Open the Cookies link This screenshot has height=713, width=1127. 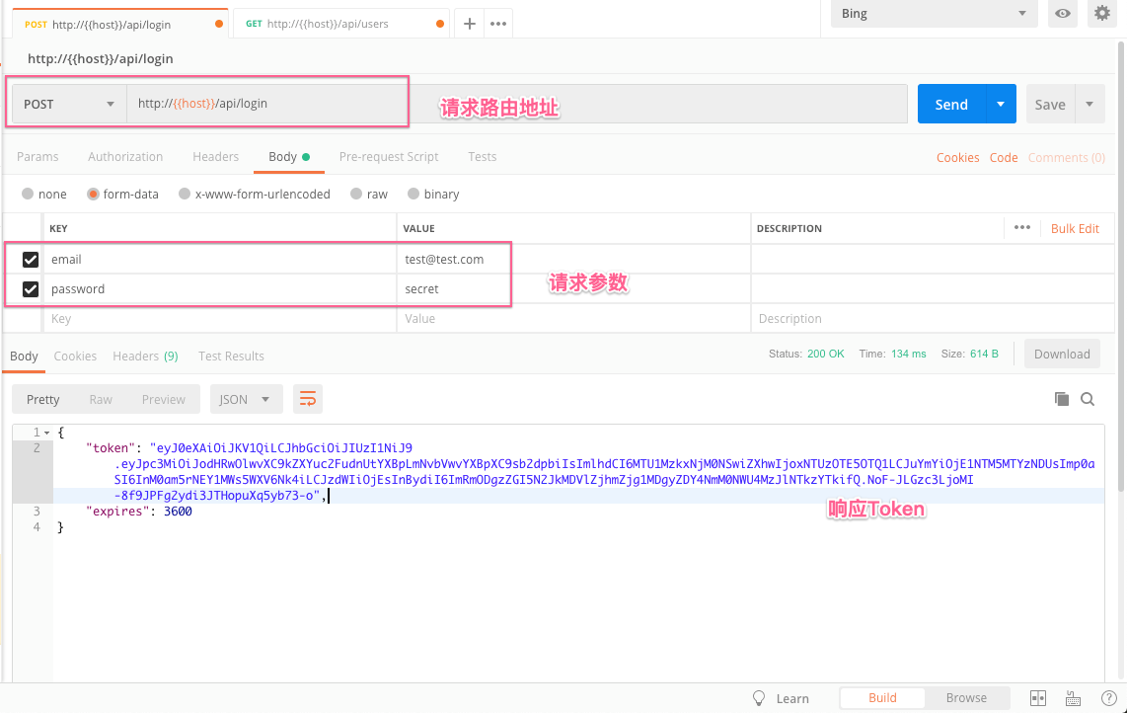[957, 157]
